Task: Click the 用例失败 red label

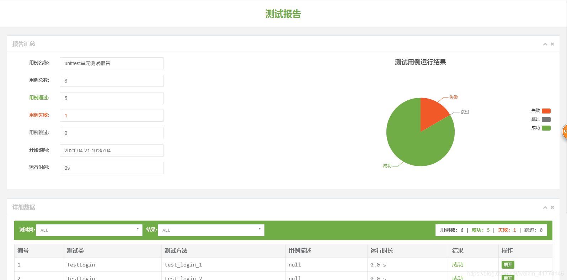Action: (x=39, y=115)
